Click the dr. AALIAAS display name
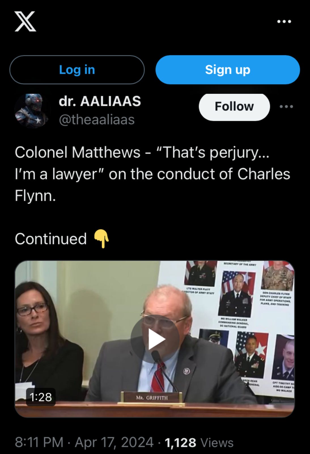 (100, 101)
